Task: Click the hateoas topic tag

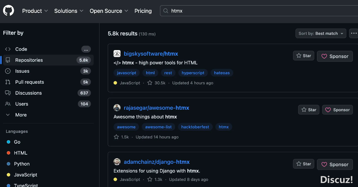Action: [x=222, y=73]
